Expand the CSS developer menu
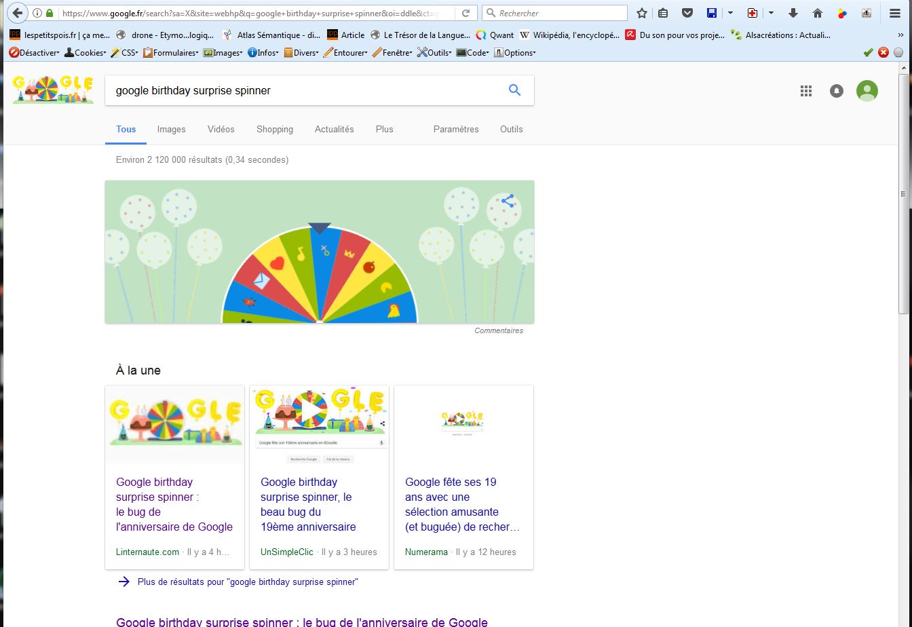Screen dimensions: 912x627 point(125,52)
